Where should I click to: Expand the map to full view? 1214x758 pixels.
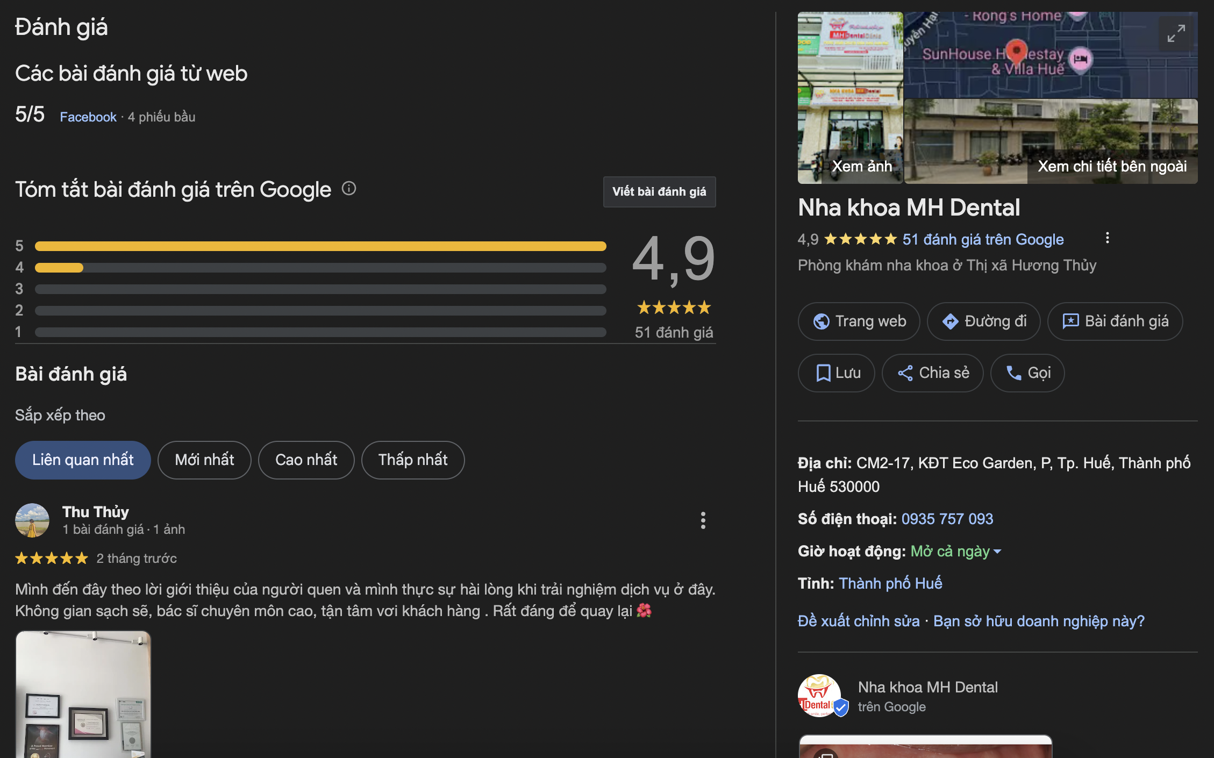pos(1176,33)
